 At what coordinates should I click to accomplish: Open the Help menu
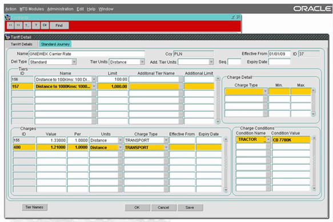91,9
